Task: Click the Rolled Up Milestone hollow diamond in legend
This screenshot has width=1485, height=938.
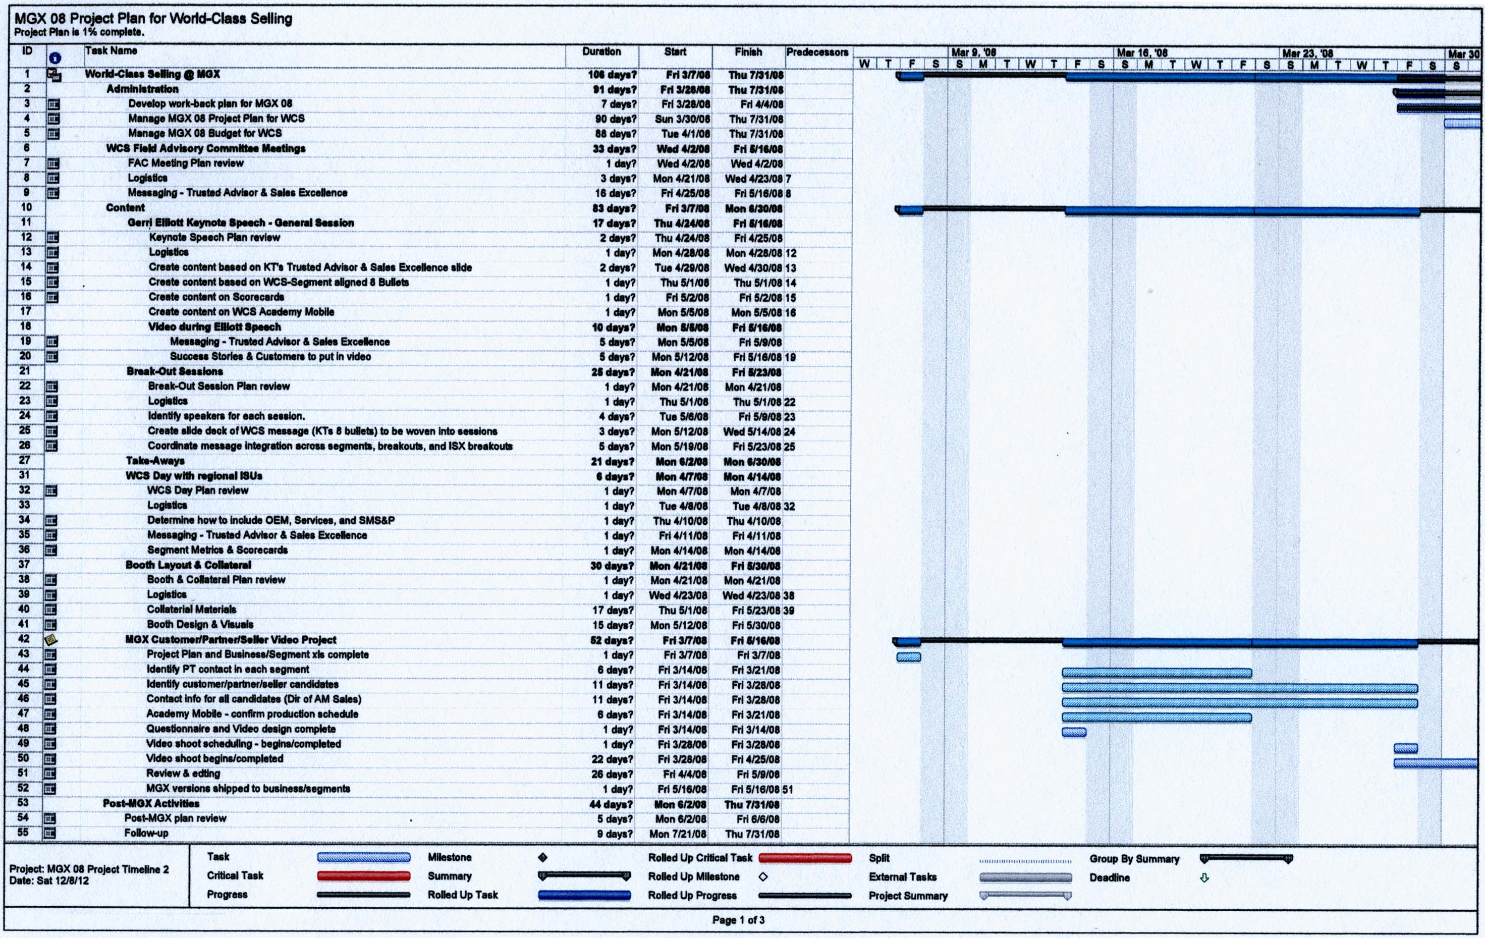Action: pos(763,877)
